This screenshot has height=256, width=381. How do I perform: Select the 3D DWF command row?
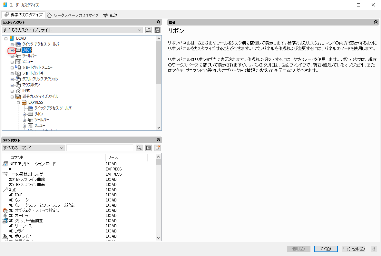[79, 195]
